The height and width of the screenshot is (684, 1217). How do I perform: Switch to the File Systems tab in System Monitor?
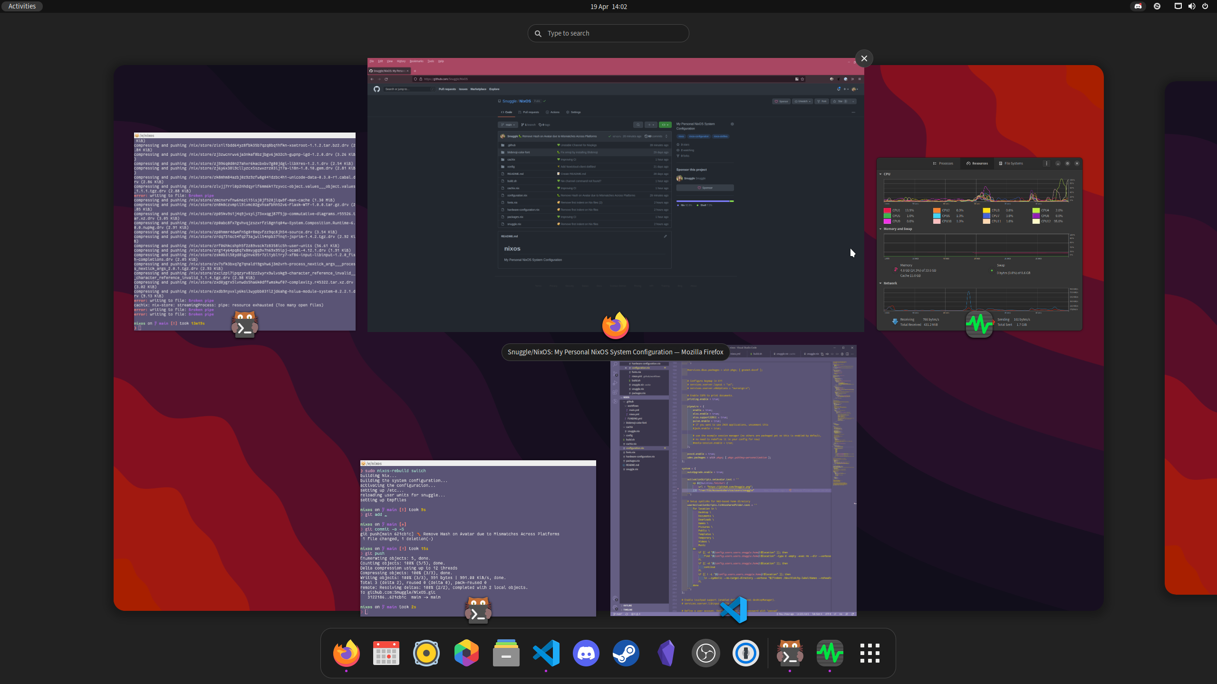coord(1011,163)
